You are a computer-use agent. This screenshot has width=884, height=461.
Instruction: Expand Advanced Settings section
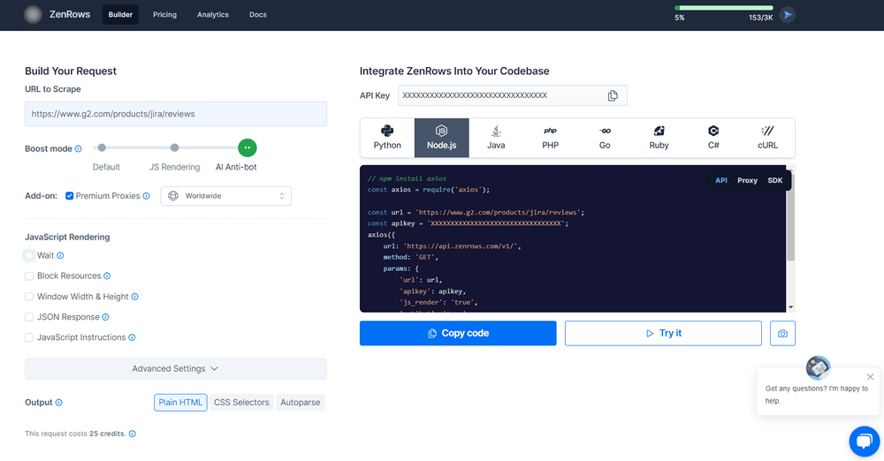coord(176,368)
